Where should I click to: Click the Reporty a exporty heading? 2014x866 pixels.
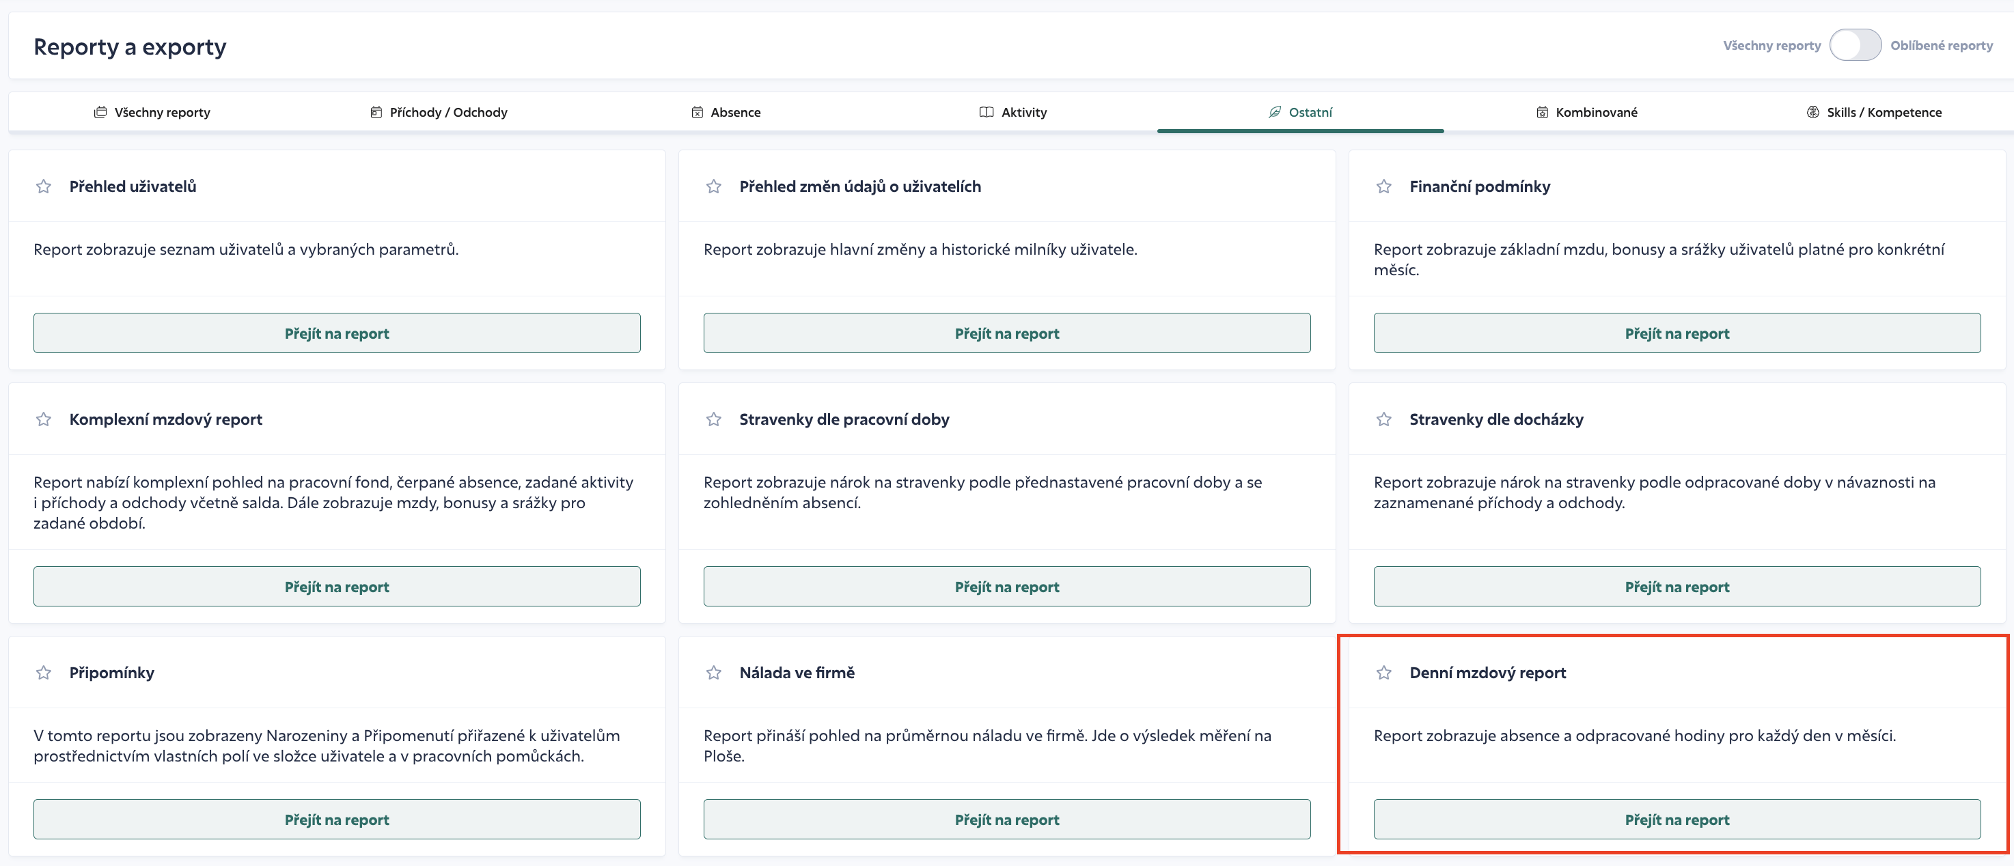pos(130,47)
